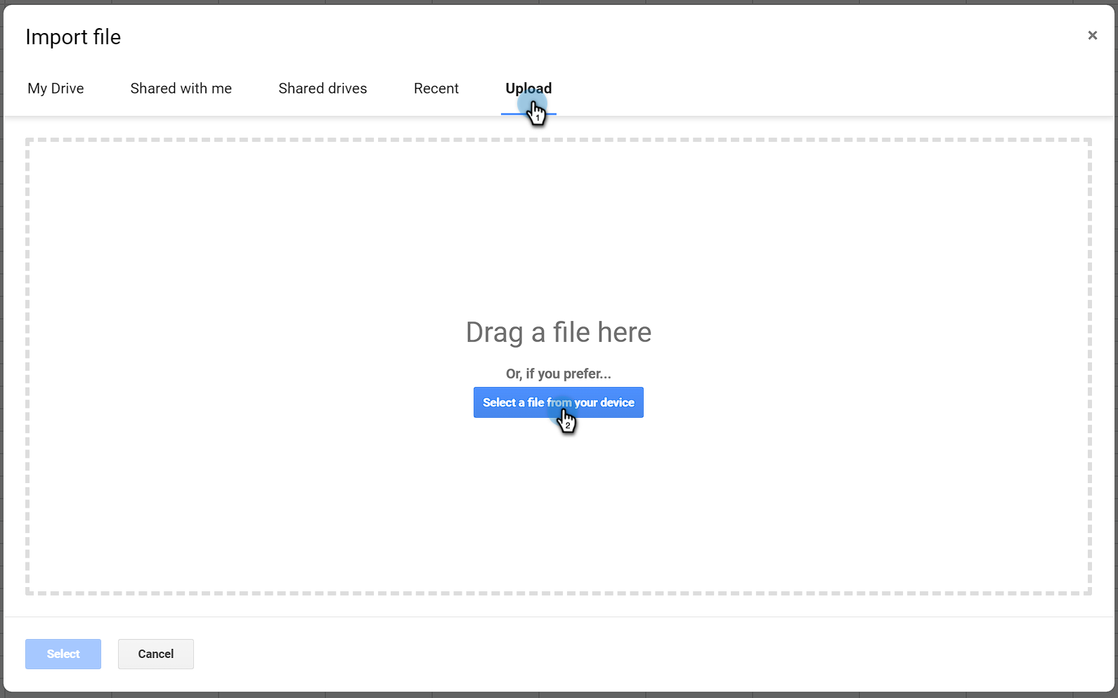Open the Shared with me tab
Screen dimensions: 1118x698
[x=181, y=88]
